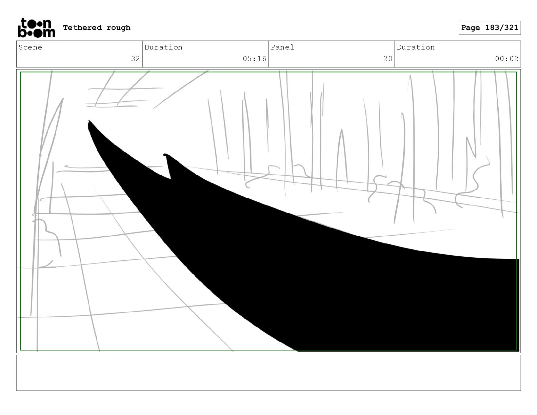The image size is (537, 415).
Task: Click the empty notes box below the panel
Action: 268,373
